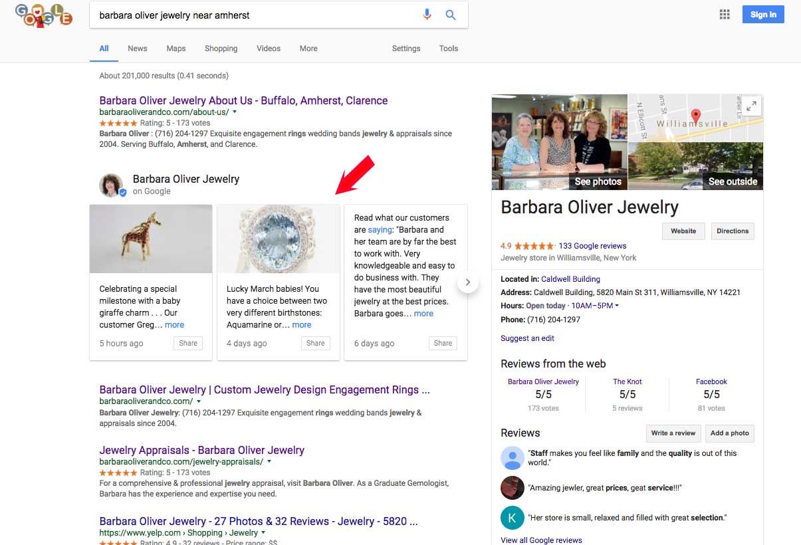Share the March birthstones post

coord(316,344)
